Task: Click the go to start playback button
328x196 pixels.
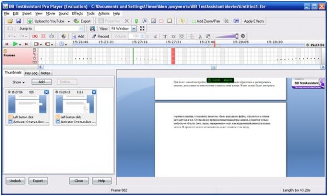Action: 7,44
